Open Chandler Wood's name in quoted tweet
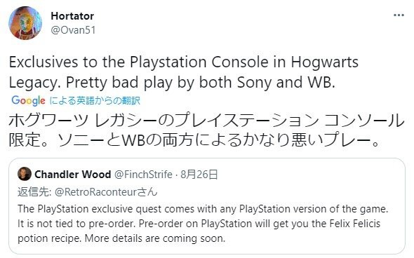 pos(72,175)
